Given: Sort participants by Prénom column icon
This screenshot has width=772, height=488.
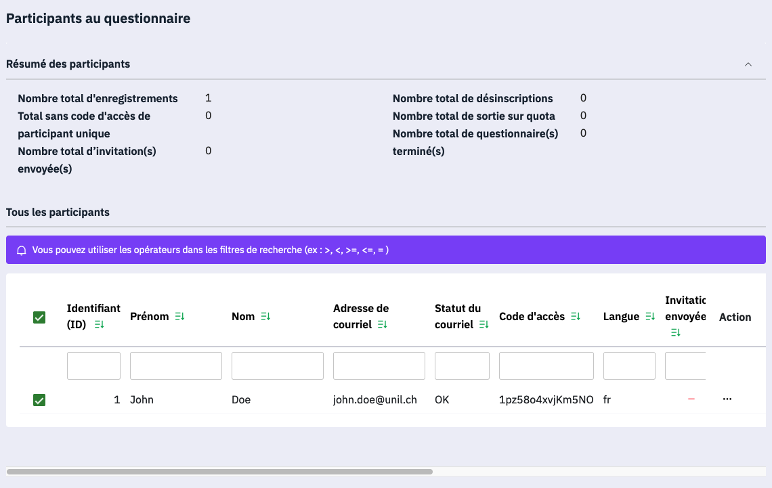Looking at the screenshot, I should coord(179,317).
